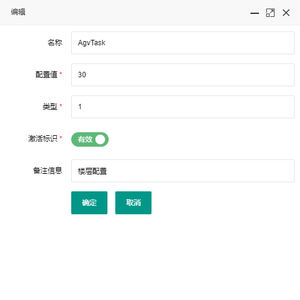Minimize the 编辑 dialog window
The image size is (300, 300).
[255, 13]
